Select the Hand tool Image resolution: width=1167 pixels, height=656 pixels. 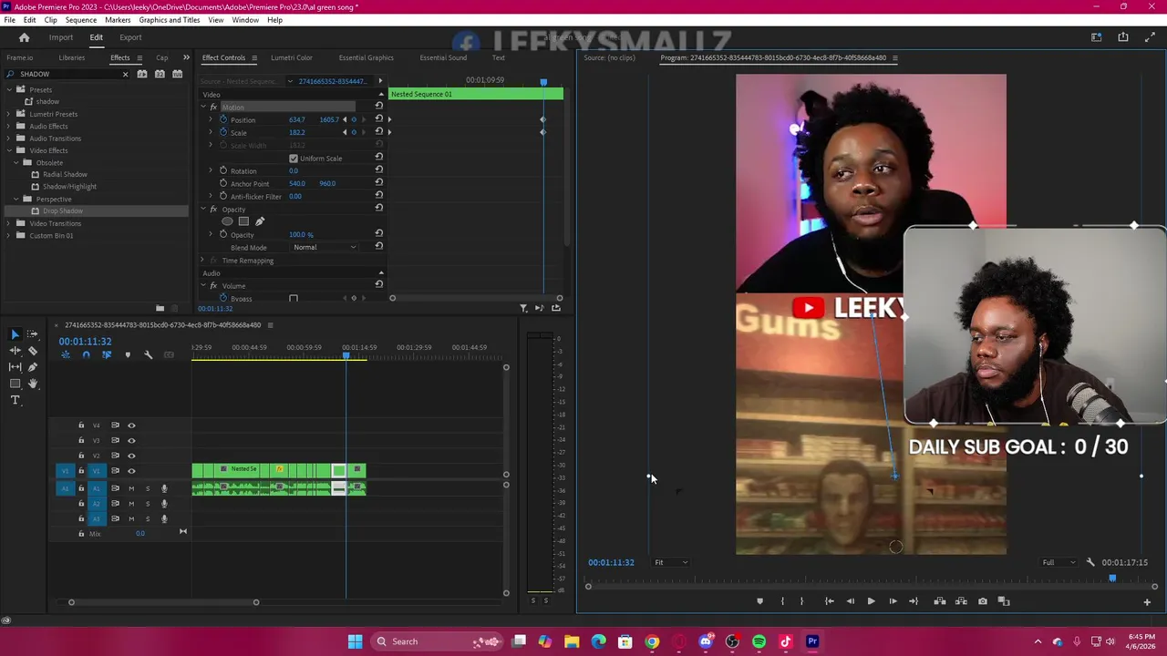(x=33, y=384)
